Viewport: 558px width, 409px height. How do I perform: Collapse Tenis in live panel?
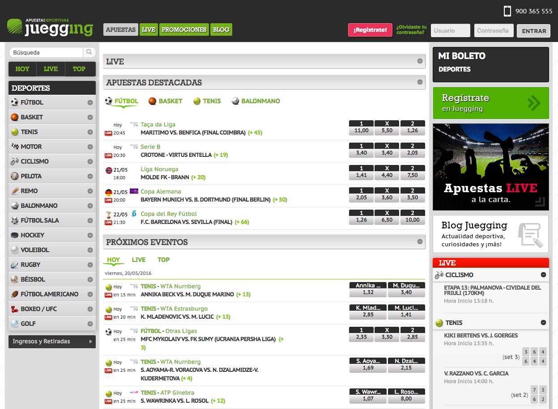[x=543, y=323]
